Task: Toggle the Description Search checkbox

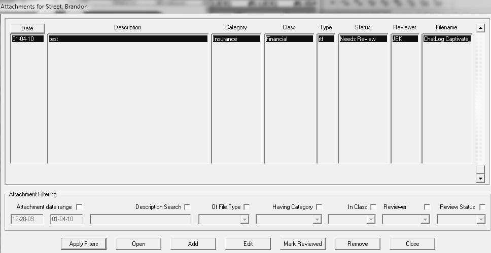Action: (x=188, y=207)
